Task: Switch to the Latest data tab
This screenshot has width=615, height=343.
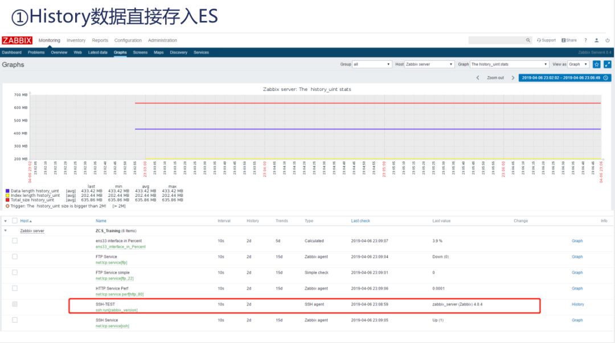Action: (98, 52)
